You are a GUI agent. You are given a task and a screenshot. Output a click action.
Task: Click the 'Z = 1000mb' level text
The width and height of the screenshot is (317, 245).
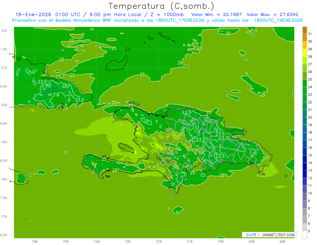pos(167,15)
